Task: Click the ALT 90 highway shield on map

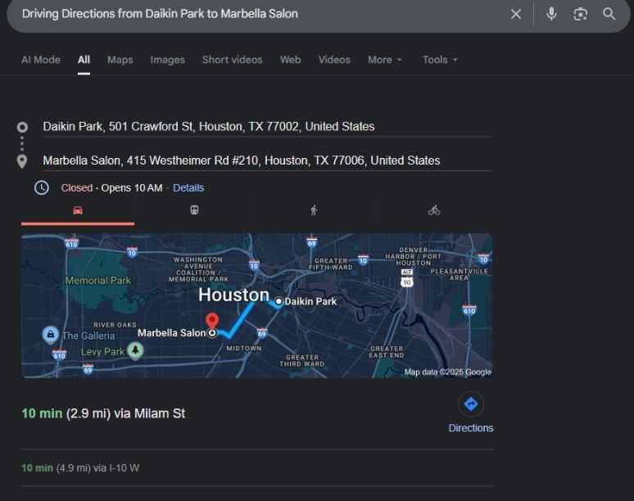Action: (x=407, y=279)
